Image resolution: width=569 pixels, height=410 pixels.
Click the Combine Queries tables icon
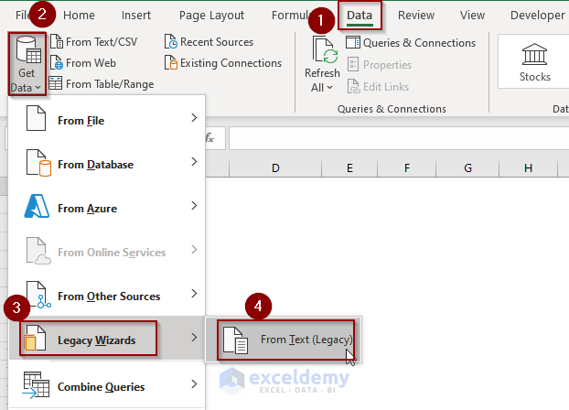pos(36,385)
